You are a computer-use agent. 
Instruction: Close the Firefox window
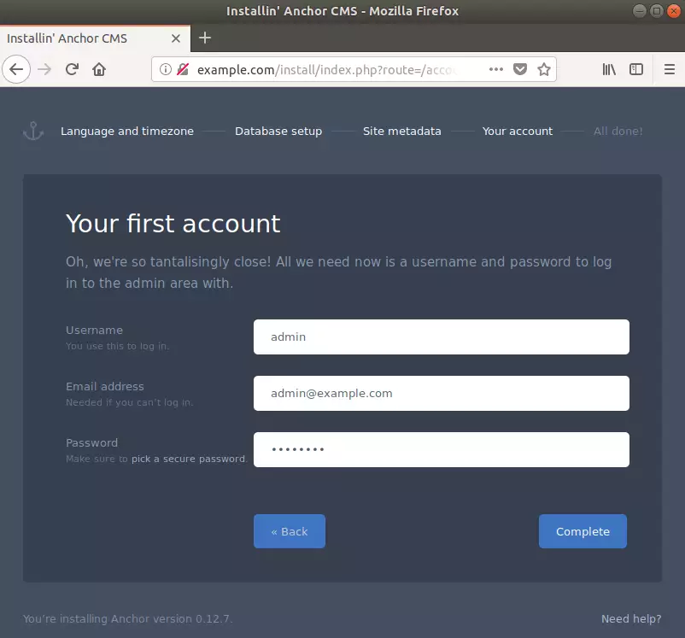[673, 11]
